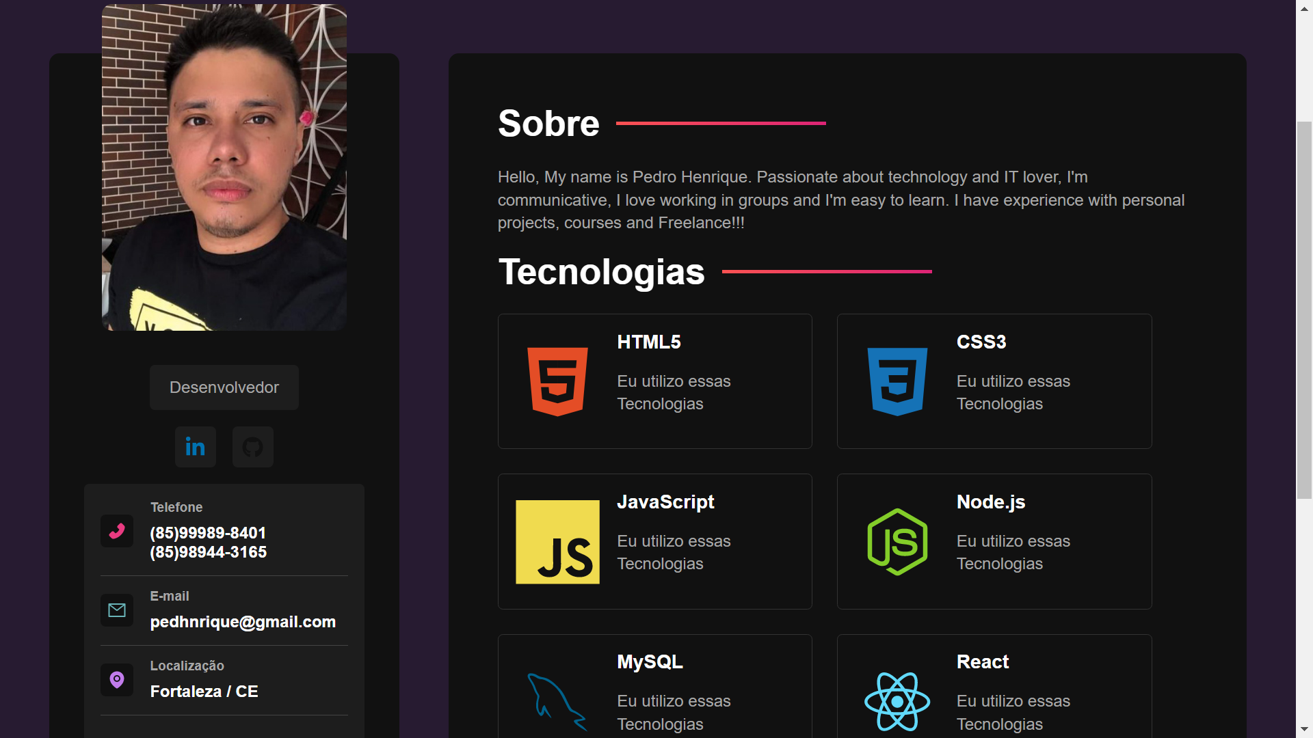Click the profile photo of Pedro Henrique
Image resolution: width=1313 pixels, height=738 pixels.
224,167
